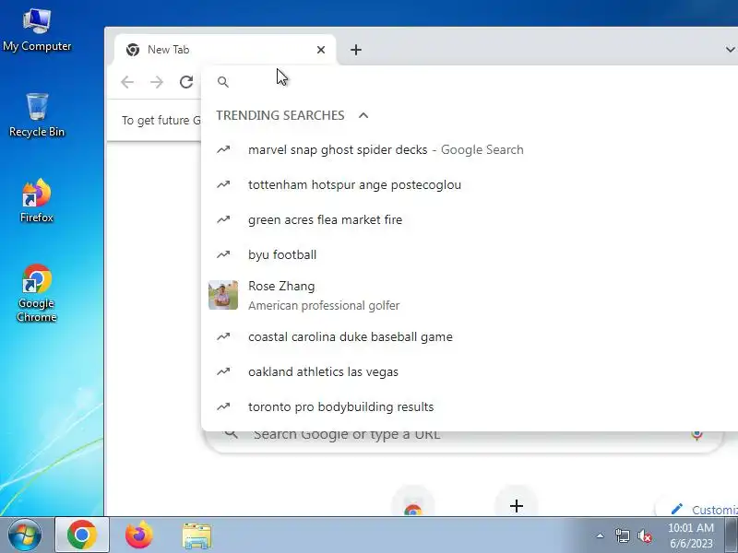Click trending arrow icon beside marvel snap
Viewport: 738px width, 553px height.
tap(223, 149)
